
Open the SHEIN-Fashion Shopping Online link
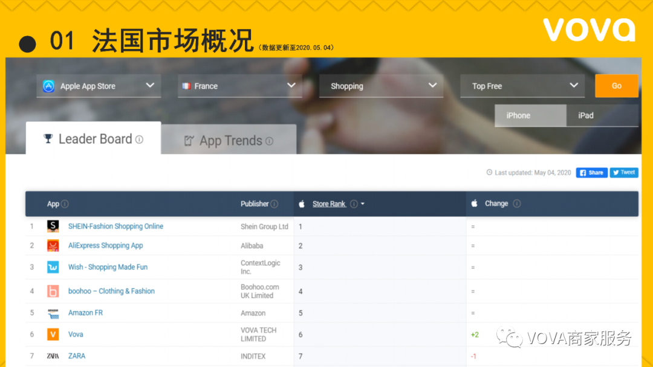pyautogui.click(x=115, y=226)
